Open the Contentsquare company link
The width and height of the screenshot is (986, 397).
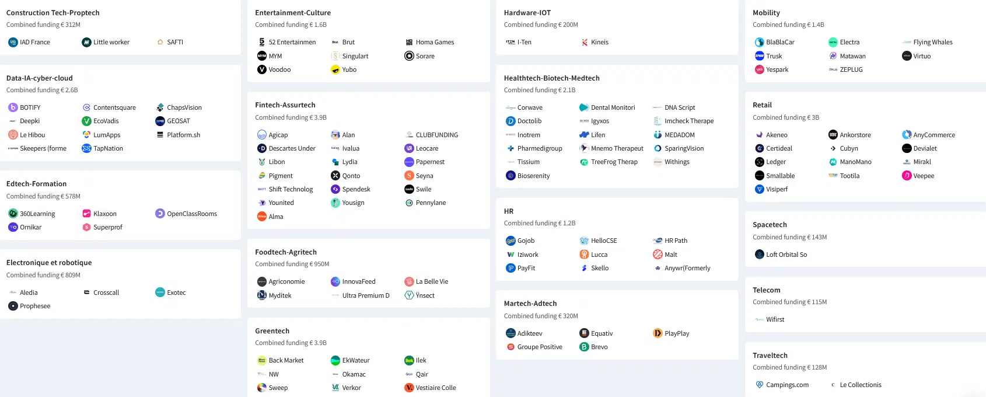[114, 107]
